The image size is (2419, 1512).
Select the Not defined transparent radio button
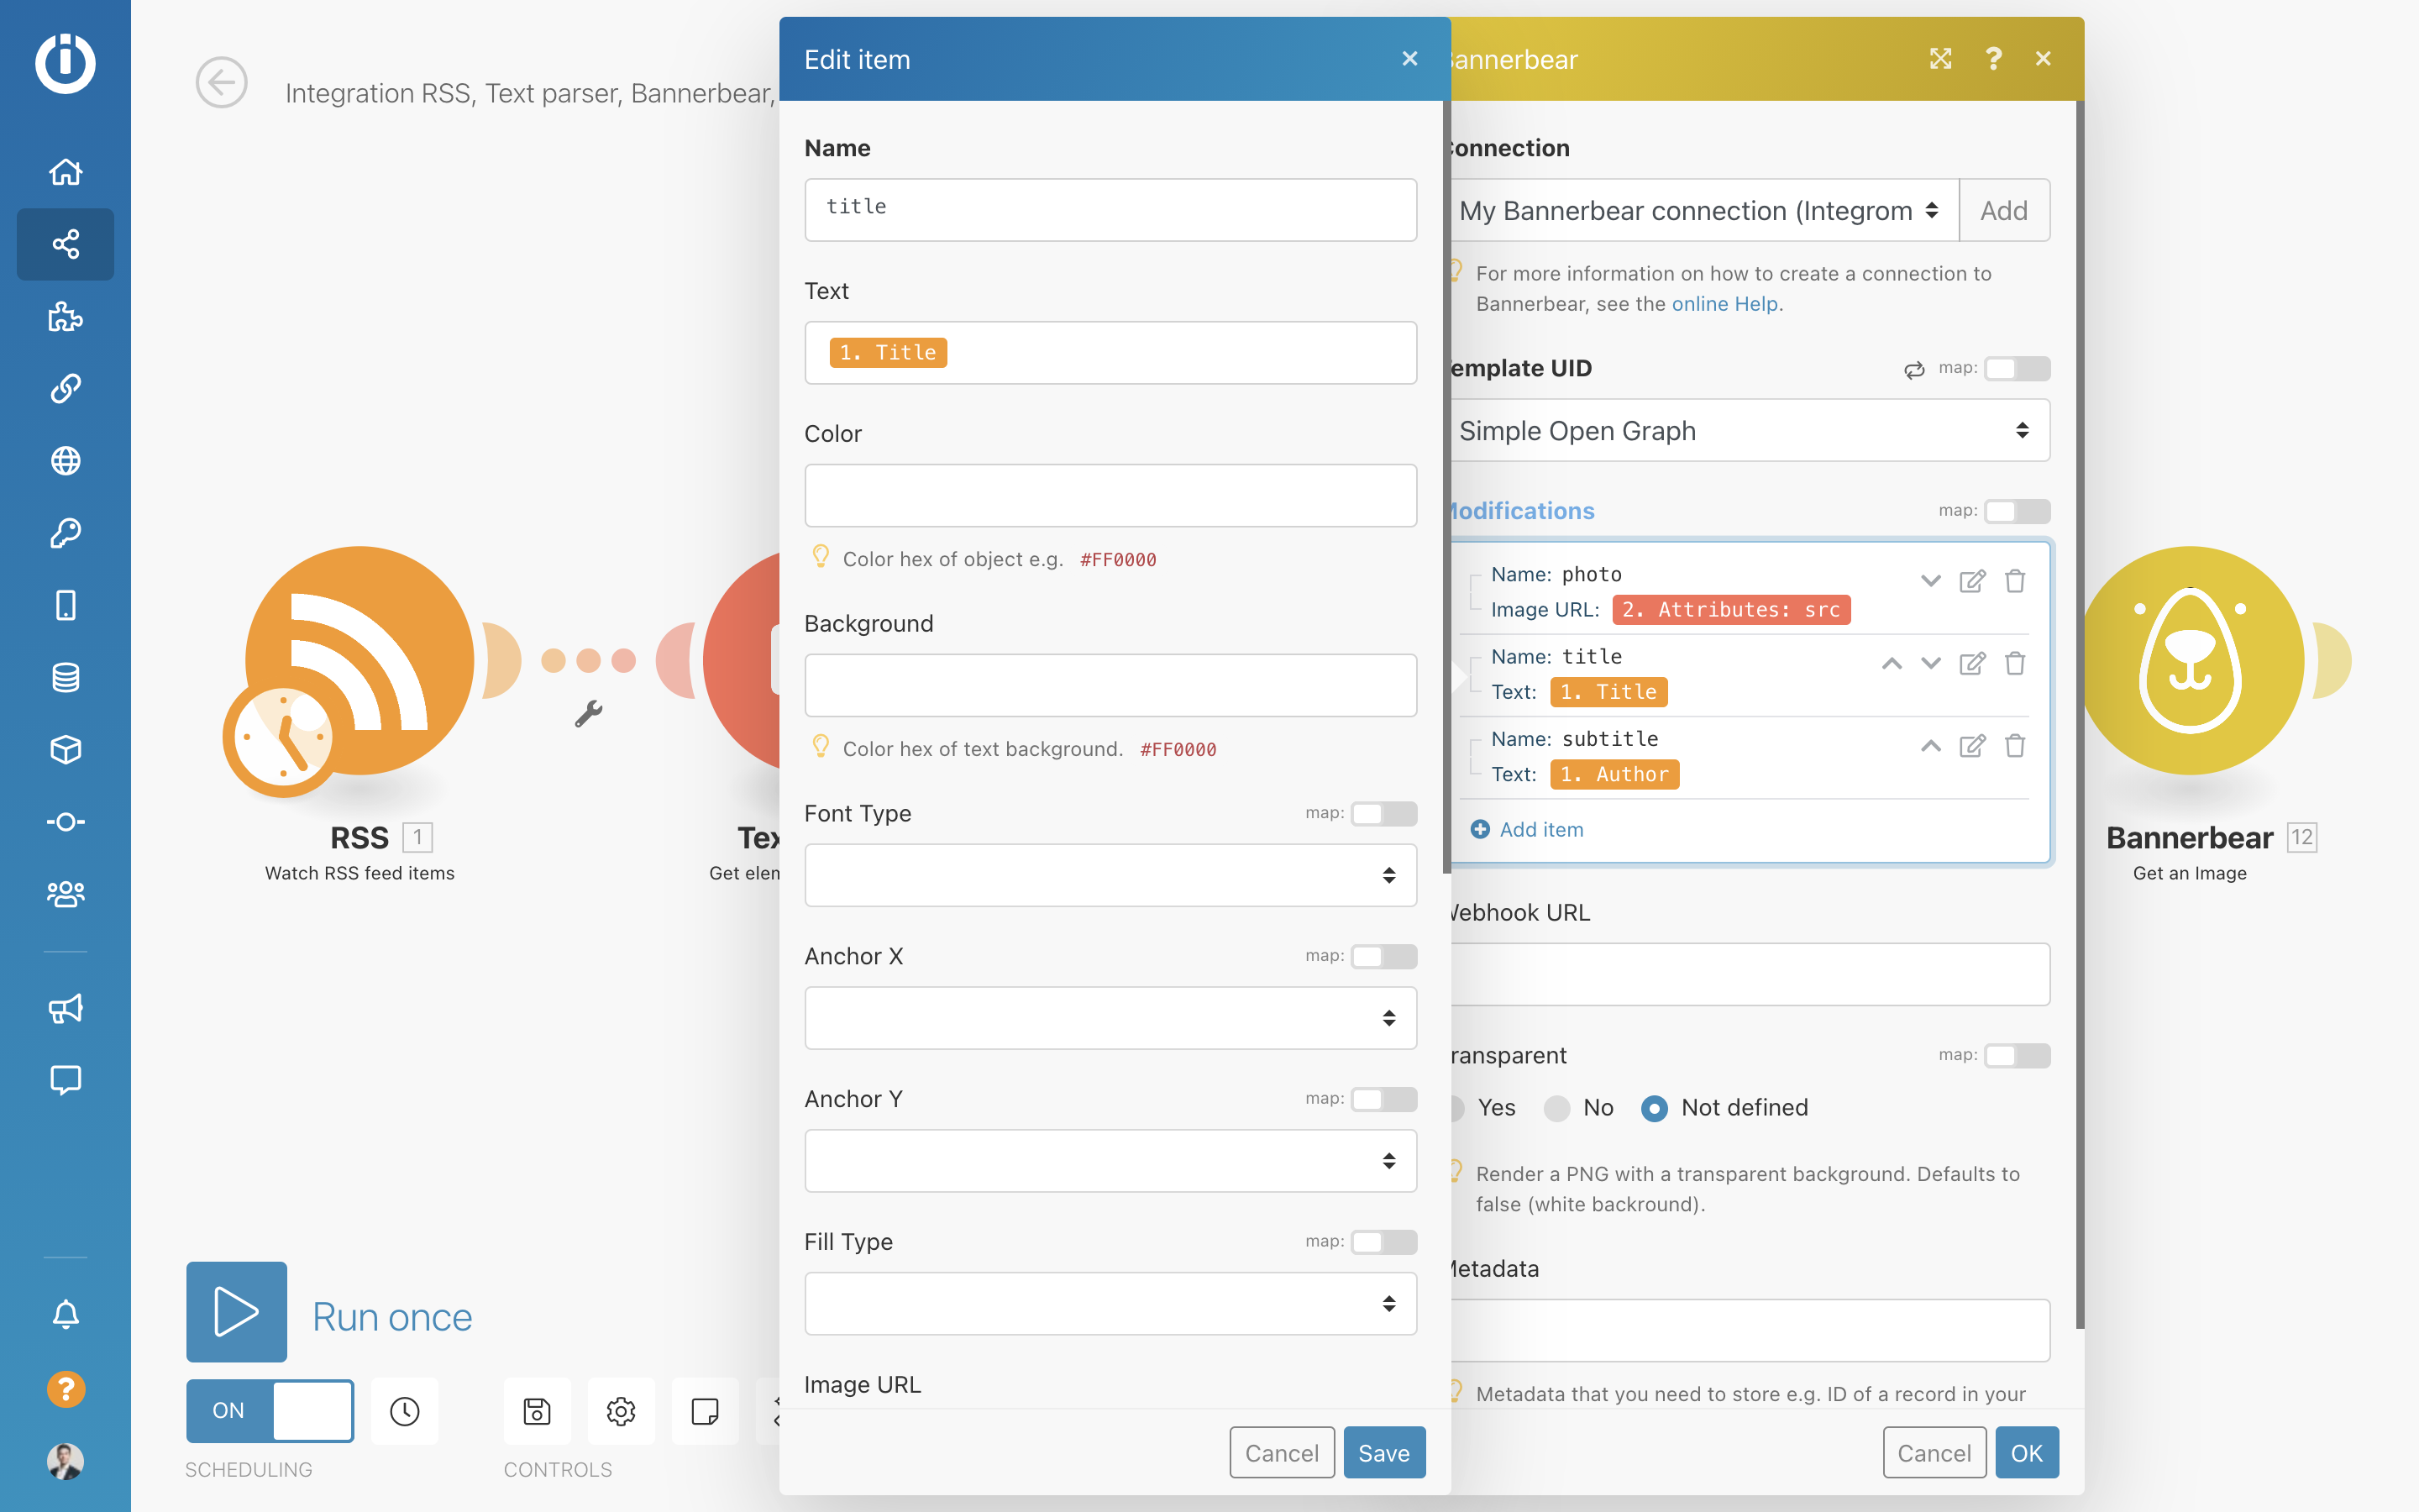1653,1106
